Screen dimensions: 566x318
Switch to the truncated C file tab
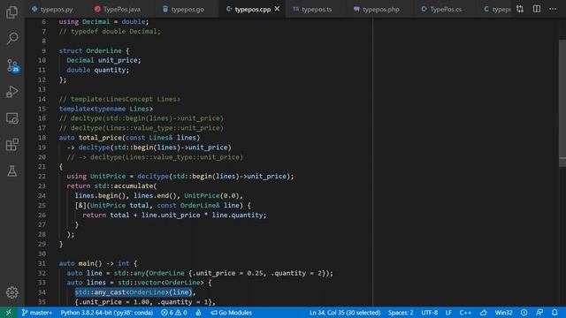(497, 9)
